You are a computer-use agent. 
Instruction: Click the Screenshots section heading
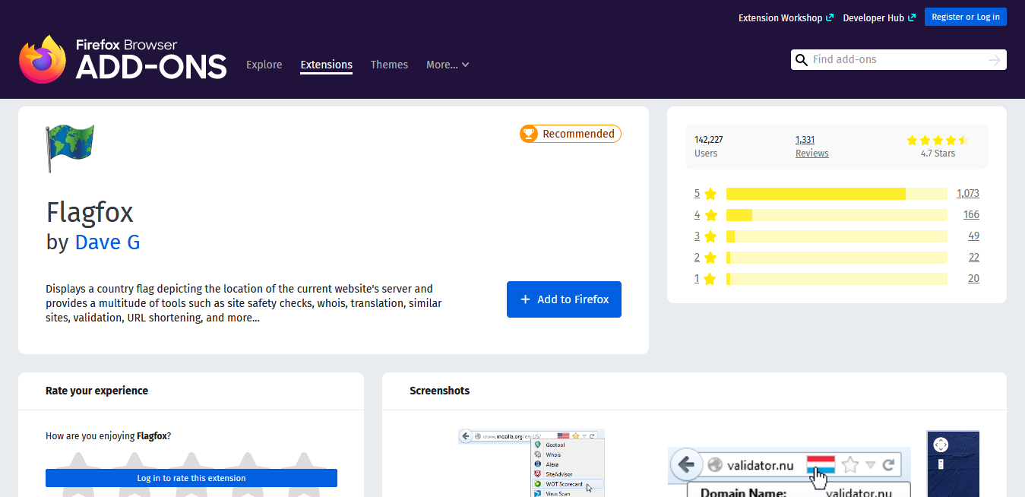coord(439,391)
